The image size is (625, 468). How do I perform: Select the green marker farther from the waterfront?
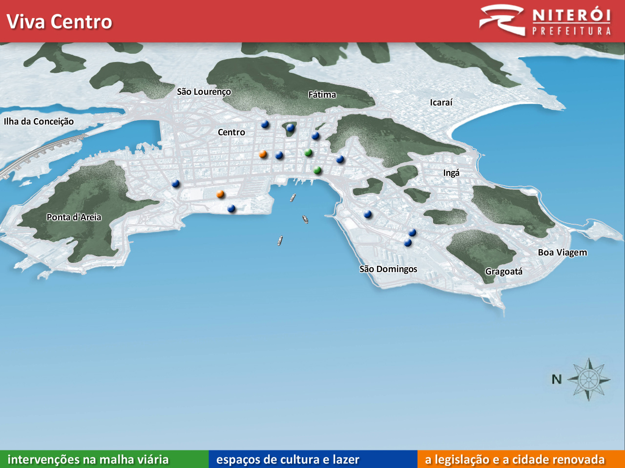(308, 152)
